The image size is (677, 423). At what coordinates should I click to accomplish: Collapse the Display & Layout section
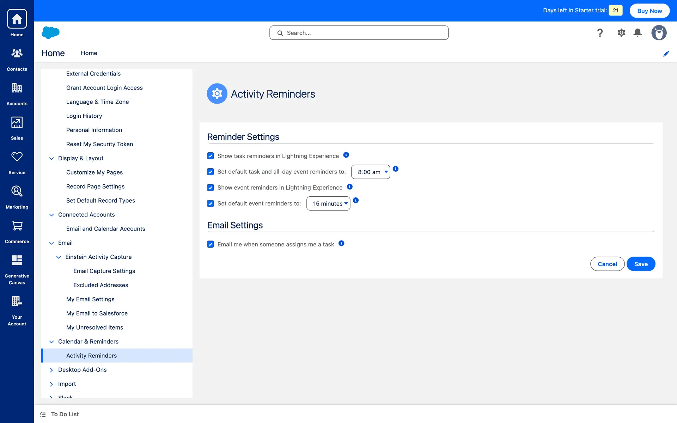(51, 158)
